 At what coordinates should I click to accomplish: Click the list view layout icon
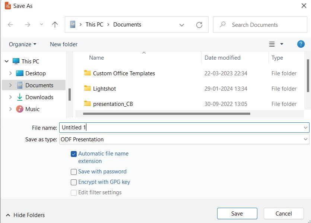272,44
